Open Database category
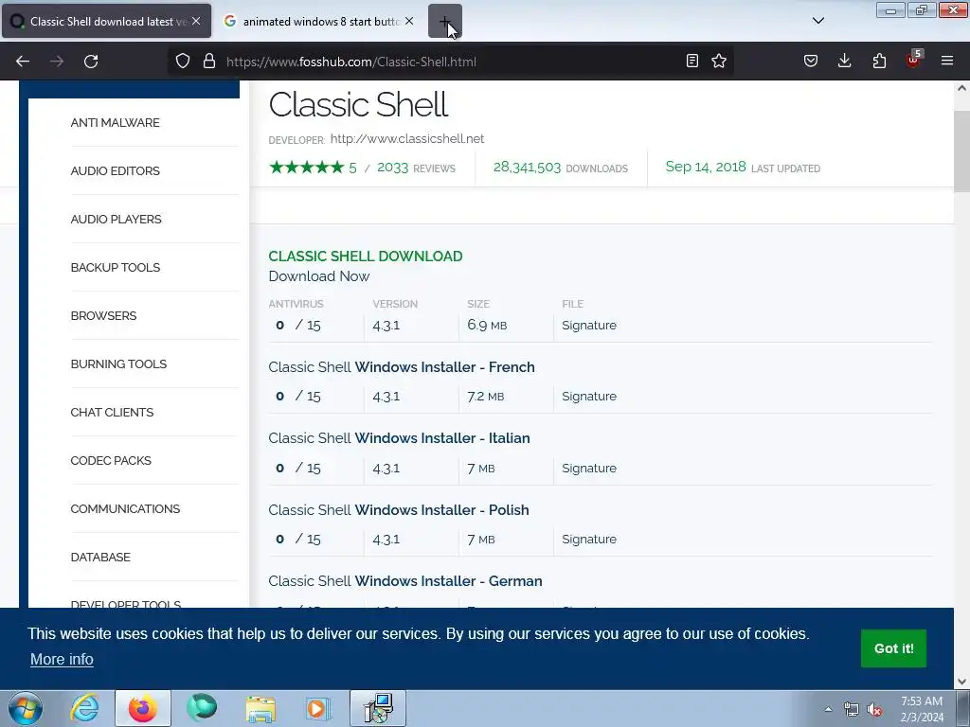This screenshot has height=727, width=970. pos(100,557)
